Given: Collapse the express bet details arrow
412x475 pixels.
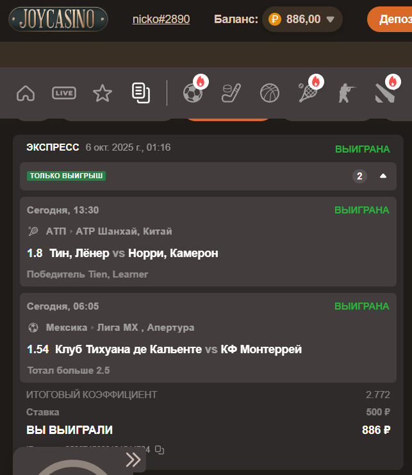Looking at the screenshot, I should point(383,176).
